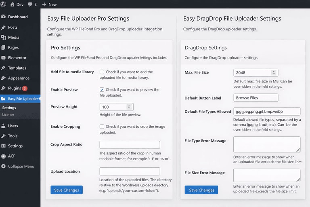Click the Users person icon
This screenshot has height=207, width=310.
(3, 126)
